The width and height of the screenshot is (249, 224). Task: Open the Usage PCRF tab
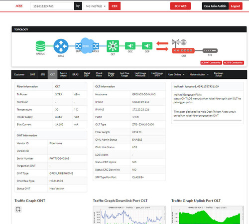click(x=111, y=74)
